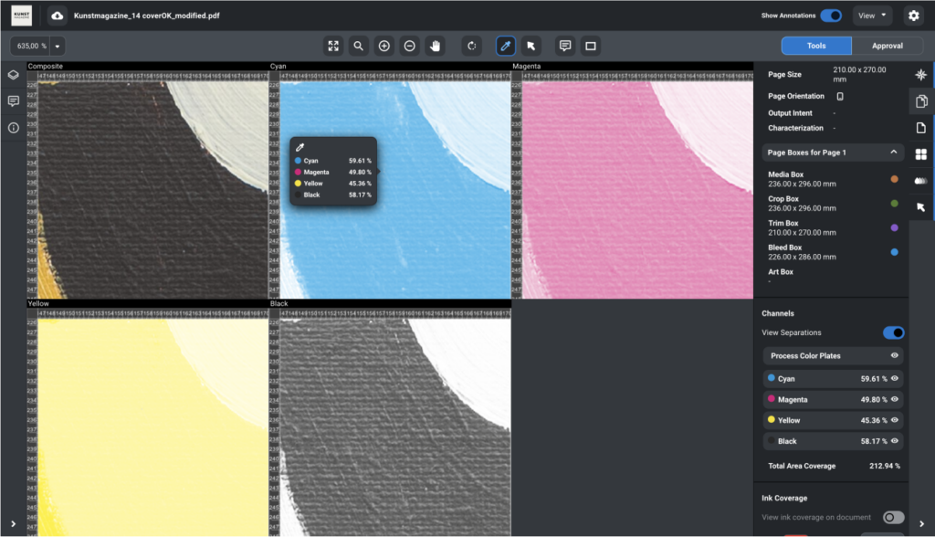Open settings gear icon
Image resolution: width=935 pixels, height=537 pixels.
tap(913, 16)
